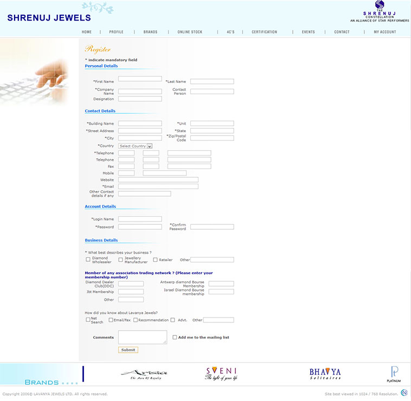This screenshot has height=401, width=411.
Task: Tick the Email/Fax checkbox
Action: click(x=111, y=320)
